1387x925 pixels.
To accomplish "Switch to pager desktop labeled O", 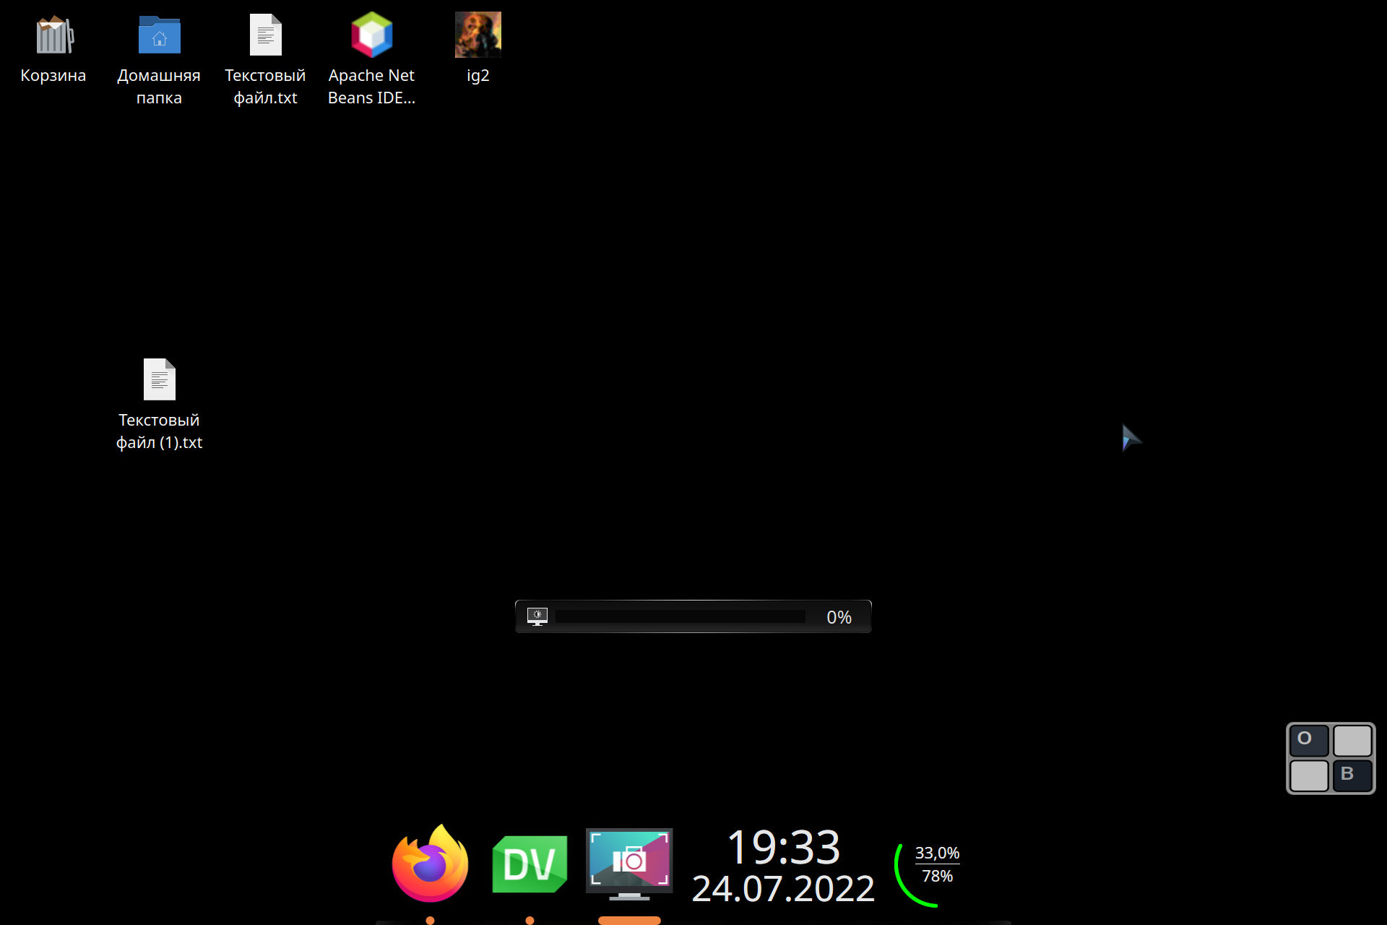I will tap(1309, 740).
